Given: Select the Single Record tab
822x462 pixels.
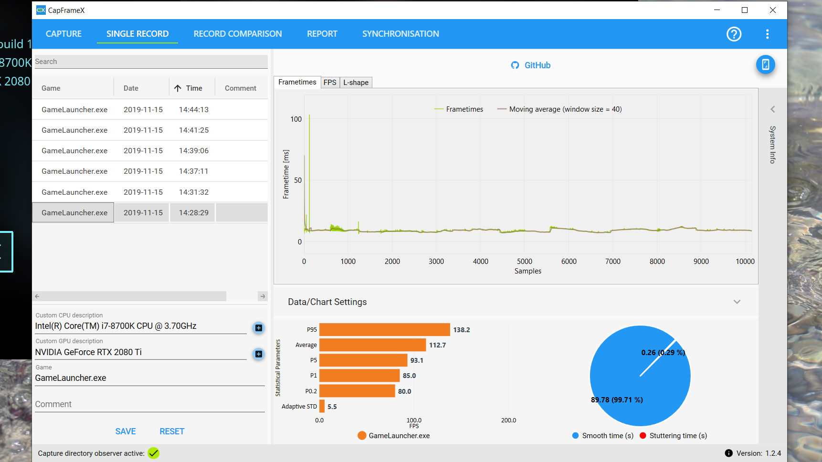Looking at the screenshot, I should tap(137, 34).
